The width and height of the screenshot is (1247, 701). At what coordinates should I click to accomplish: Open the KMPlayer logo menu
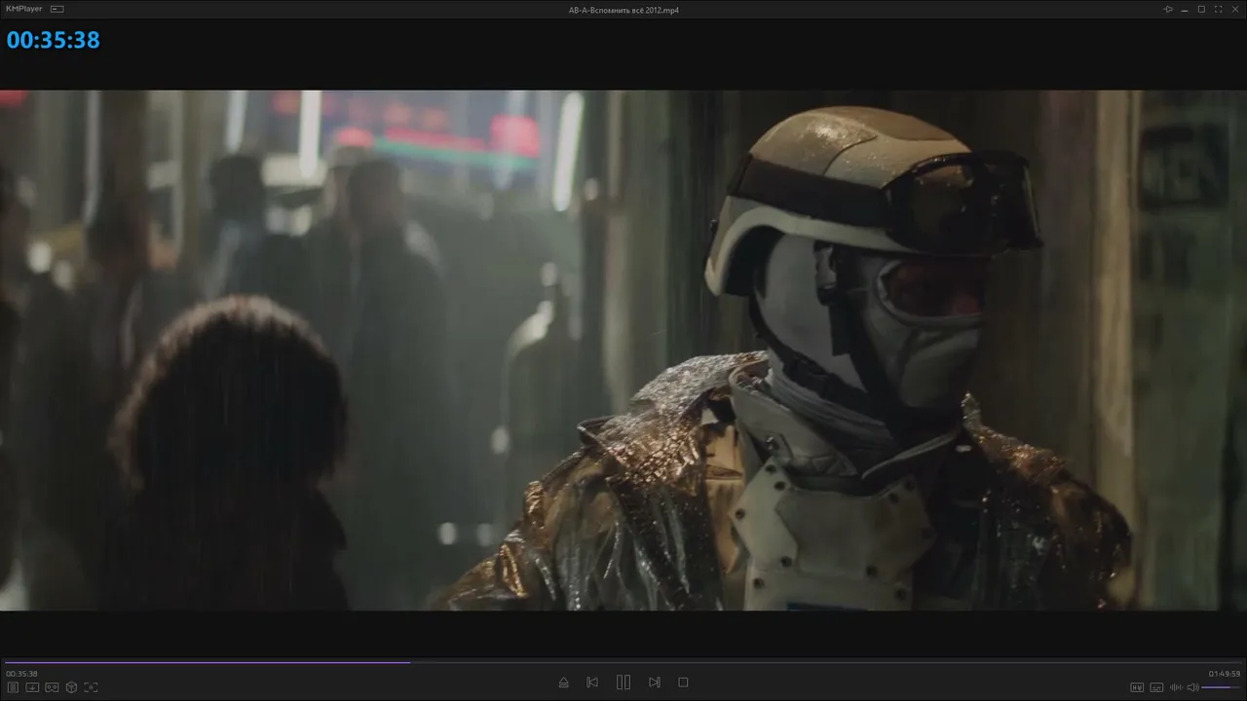[x=24, y=9]
